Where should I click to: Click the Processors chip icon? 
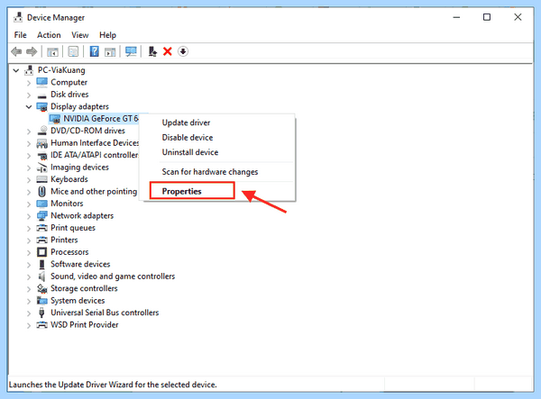pyautogui.click(x=41, y=252)
